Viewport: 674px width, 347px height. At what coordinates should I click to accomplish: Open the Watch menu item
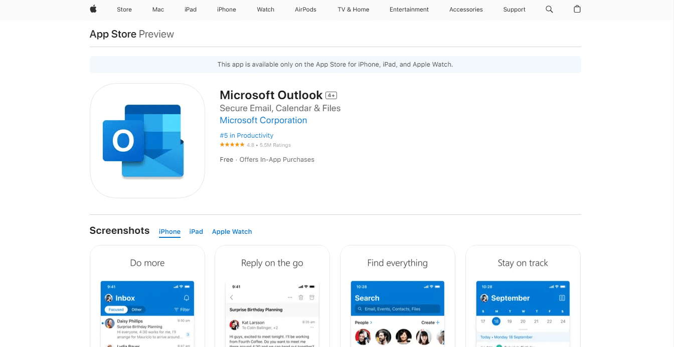click(x=266, y=10)
